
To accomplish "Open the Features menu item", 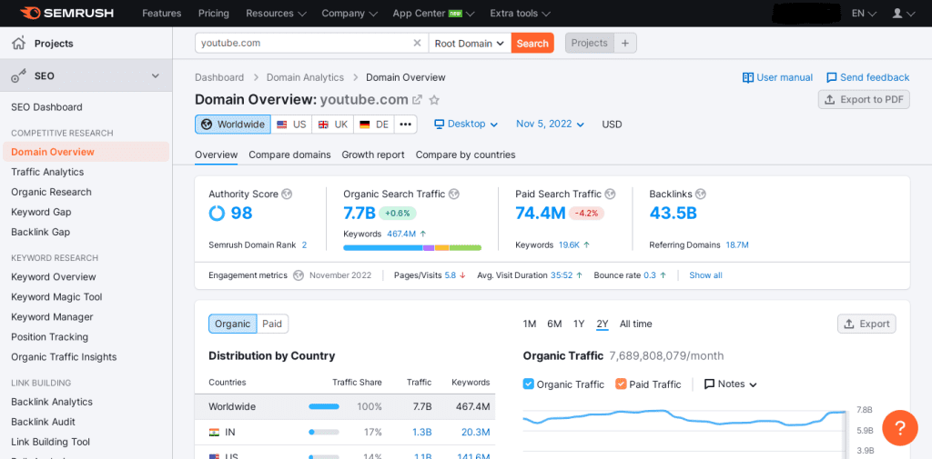I will click(162, 13).
